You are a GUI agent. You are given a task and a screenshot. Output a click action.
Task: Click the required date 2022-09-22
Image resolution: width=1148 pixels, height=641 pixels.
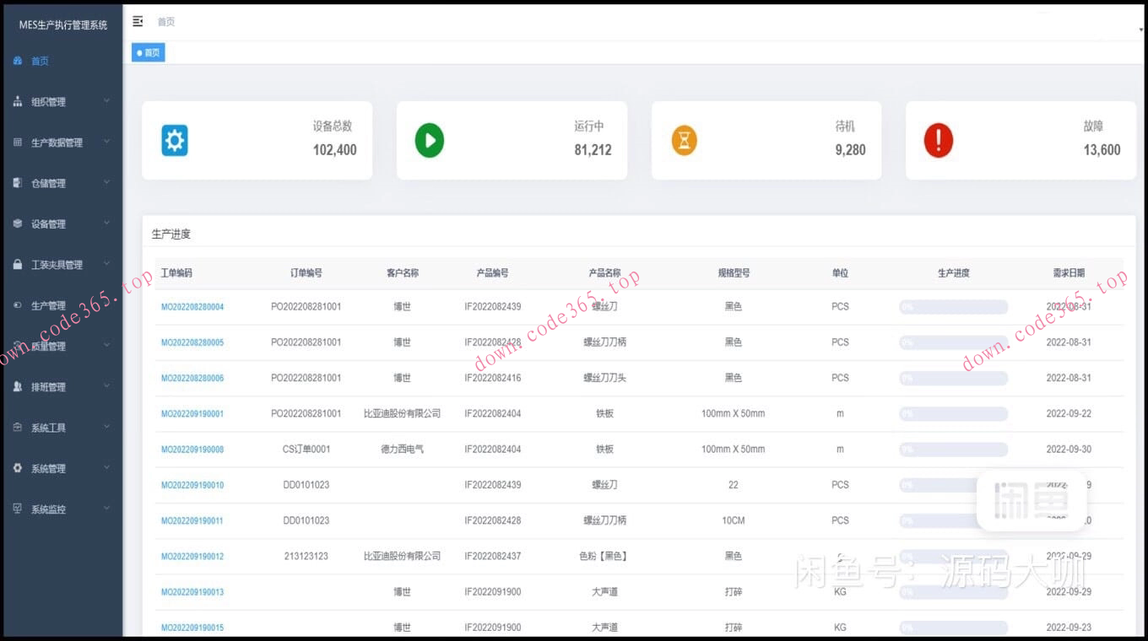click(x=1069, y=414)
